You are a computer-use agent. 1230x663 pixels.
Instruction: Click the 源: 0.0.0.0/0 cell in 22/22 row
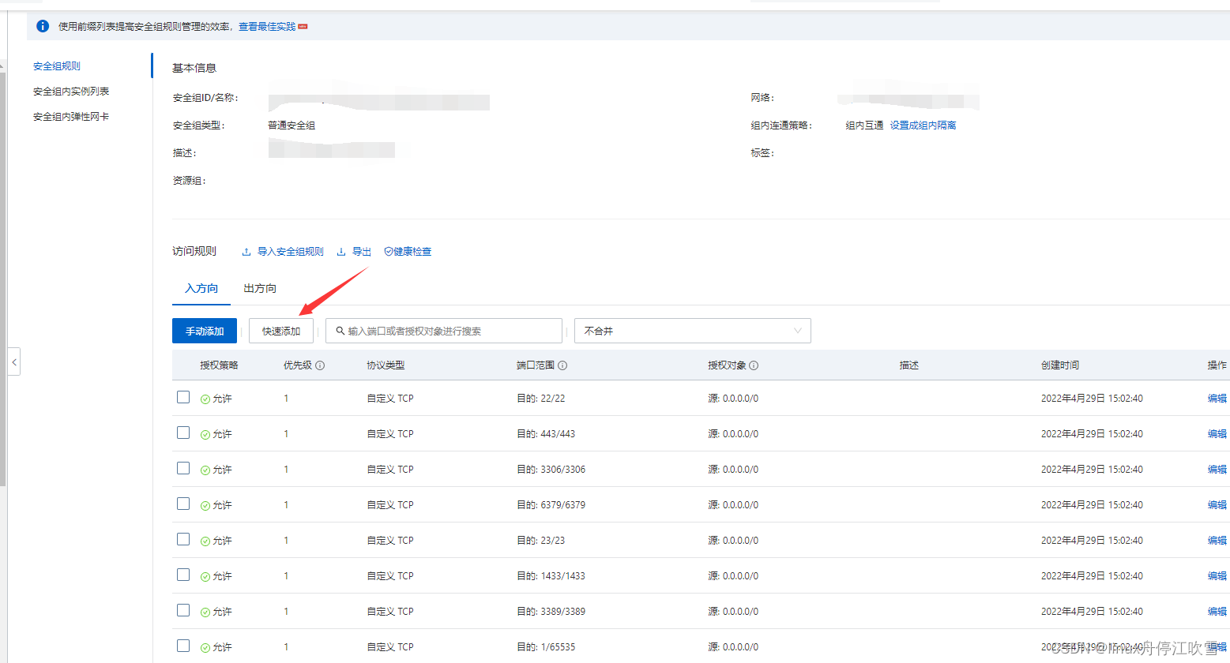[733, 399]
